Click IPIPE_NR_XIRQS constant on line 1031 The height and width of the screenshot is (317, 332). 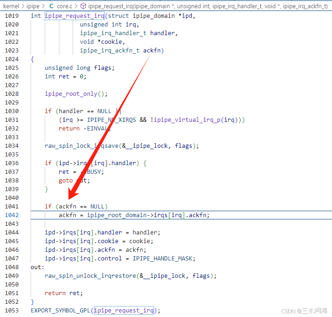coord(111,120)
